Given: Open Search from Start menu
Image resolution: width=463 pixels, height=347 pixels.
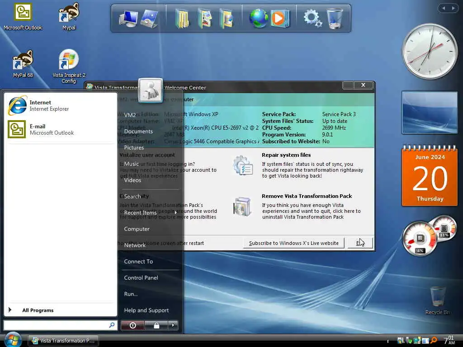Looking at the screenshot, I should coord(132,197).
